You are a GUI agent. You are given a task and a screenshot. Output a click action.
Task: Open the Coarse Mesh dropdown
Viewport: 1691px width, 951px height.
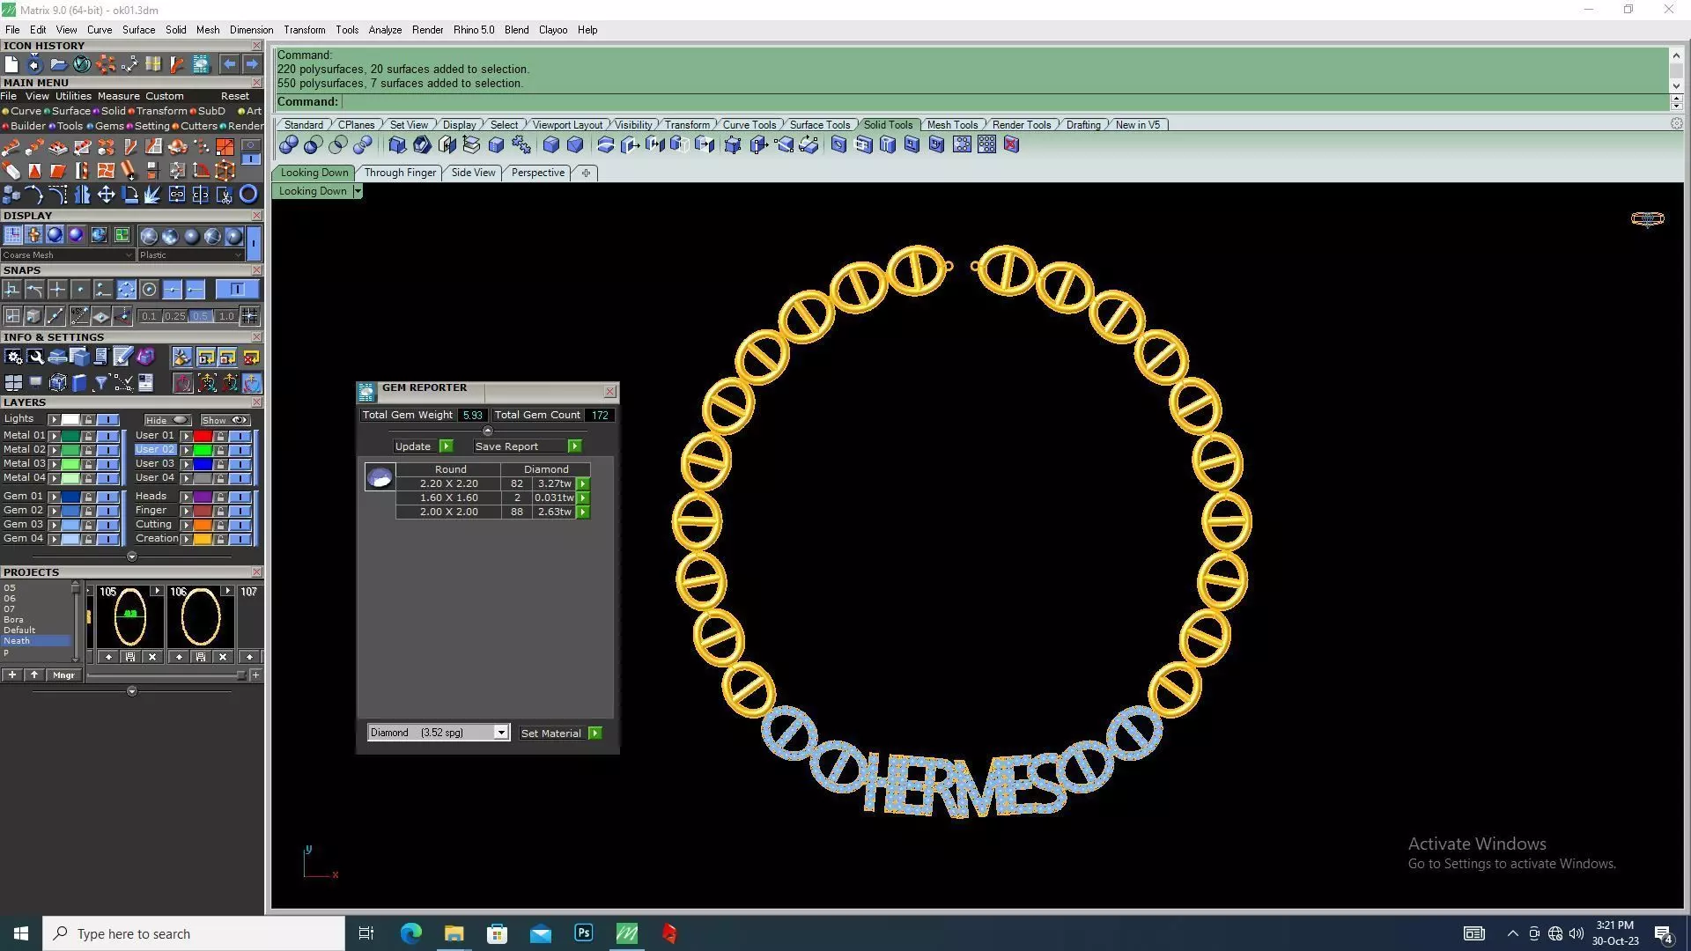pos(68,255)
